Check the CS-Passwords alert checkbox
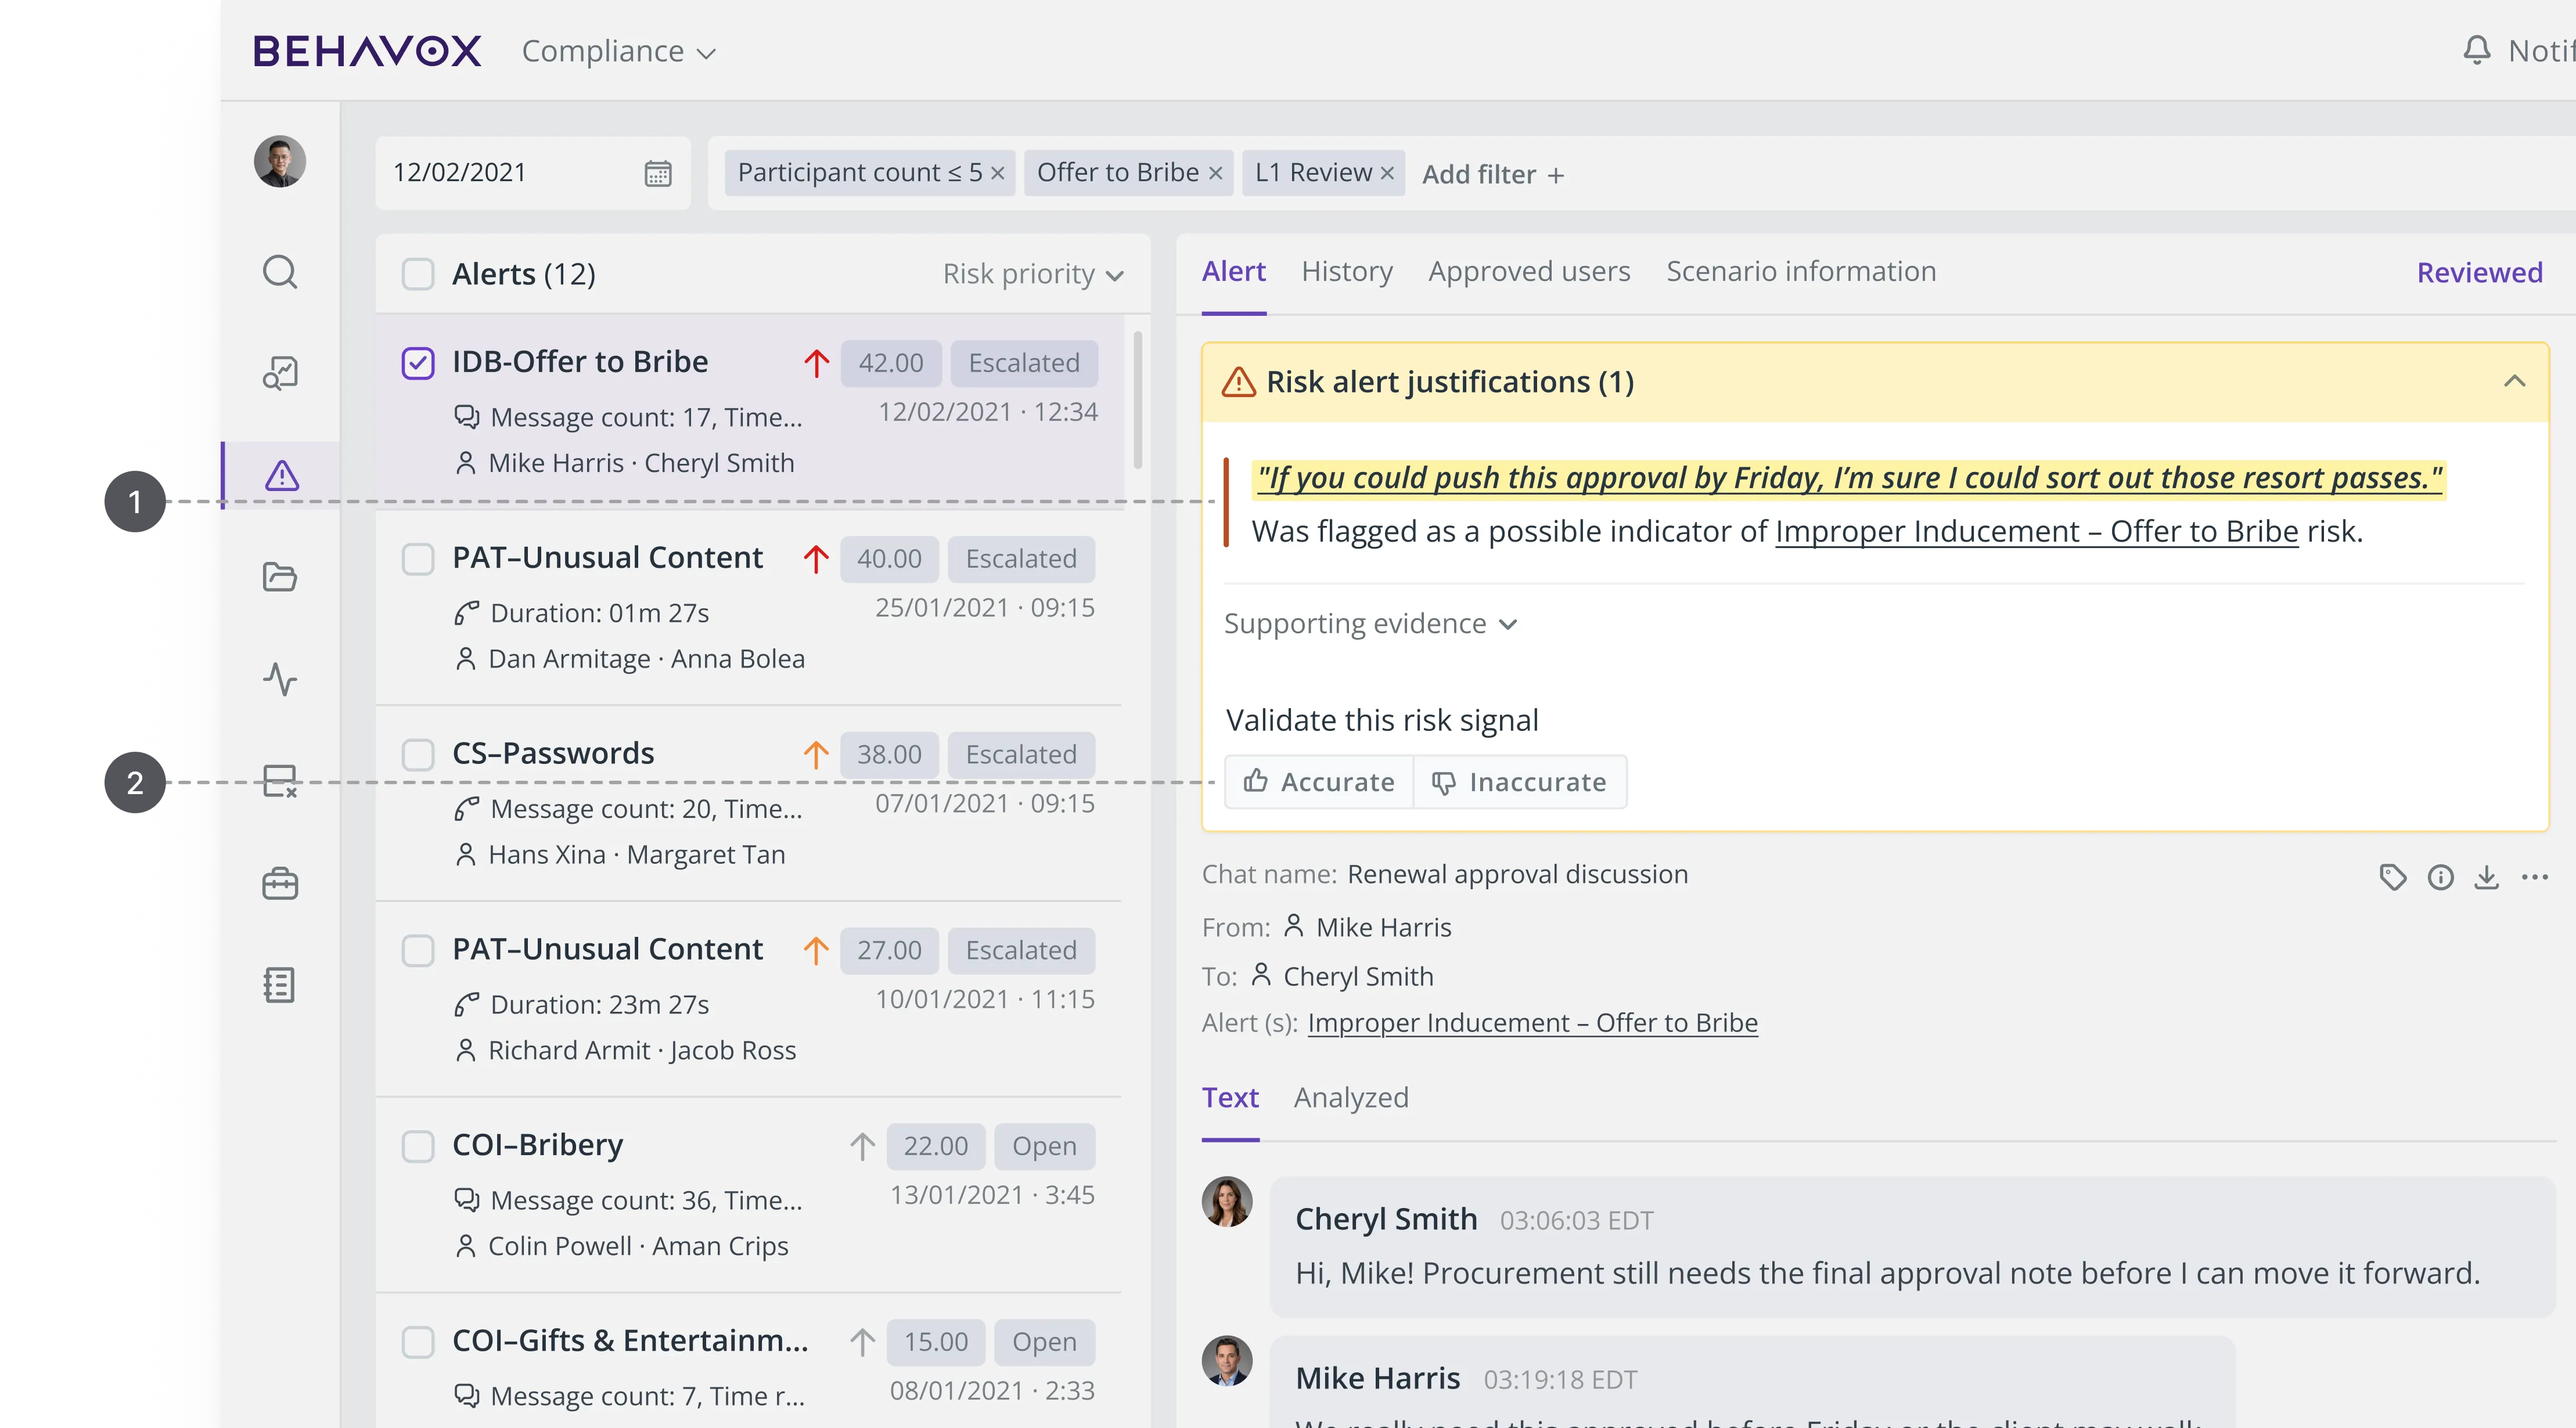 [x=418, y=755]
